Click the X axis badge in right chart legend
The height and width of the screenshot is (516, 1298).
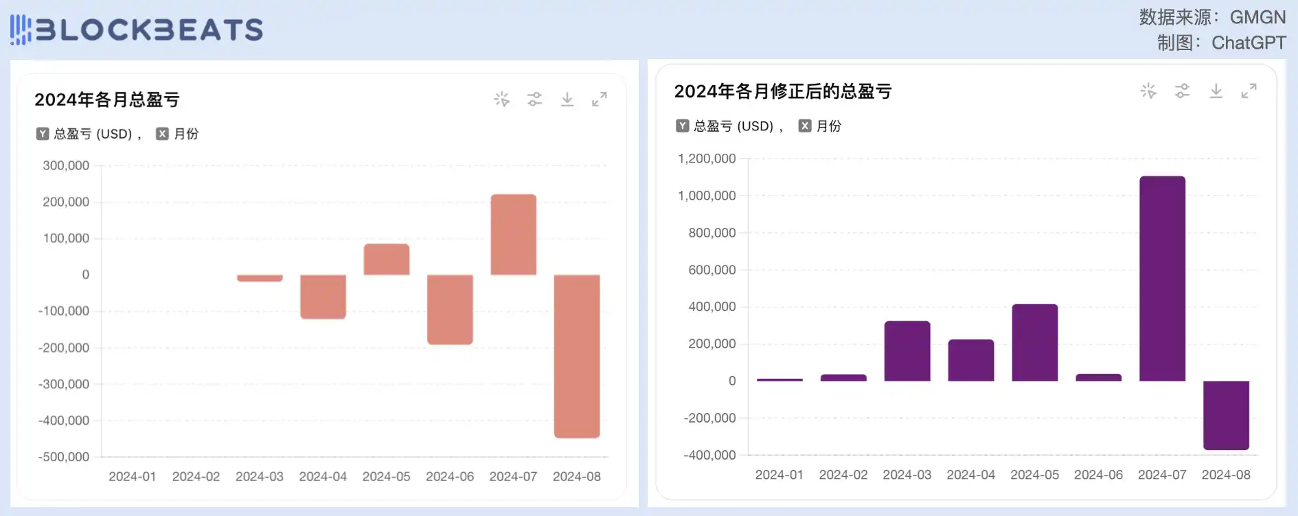[804, 126]
